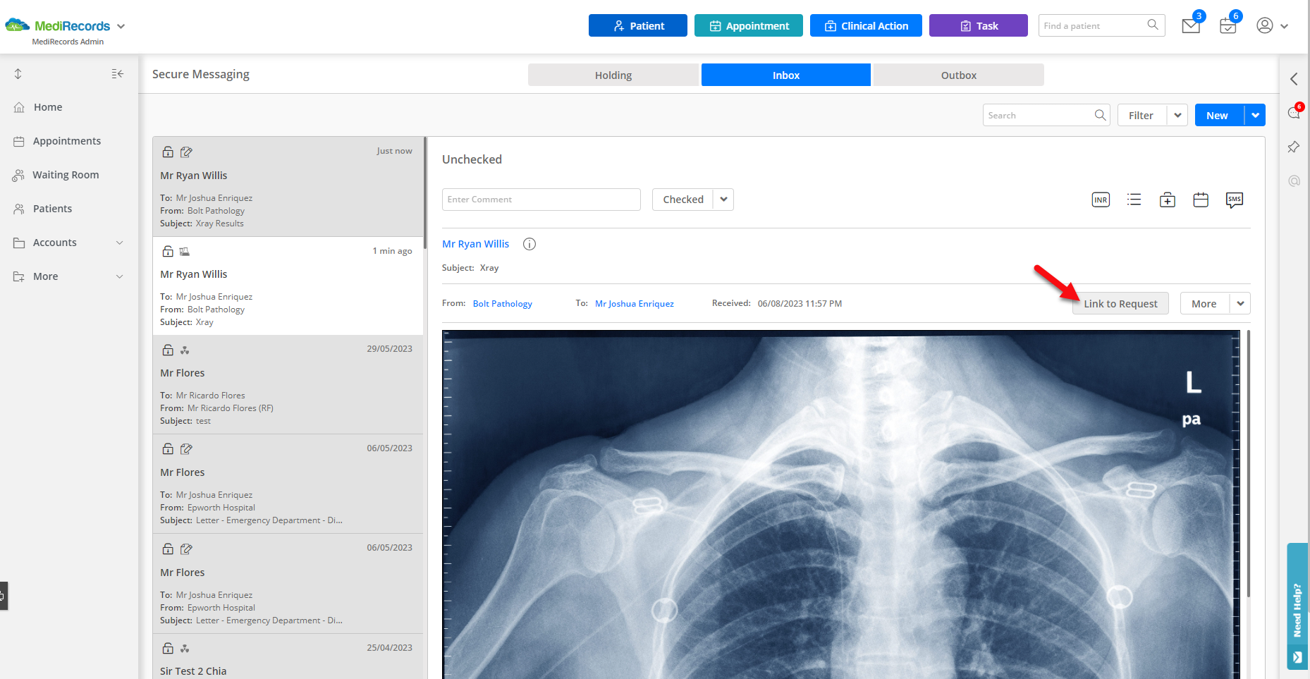Click the Clinical Action button
Viewport: 1310px width, 679px height.
[x=866, y=25]
